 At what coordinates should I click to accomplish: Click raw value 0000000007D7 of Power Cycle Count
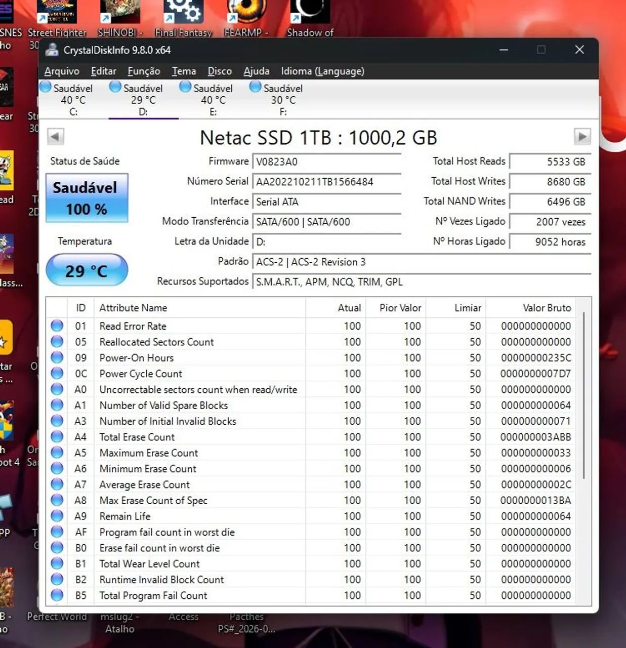[x=535, y=373]
